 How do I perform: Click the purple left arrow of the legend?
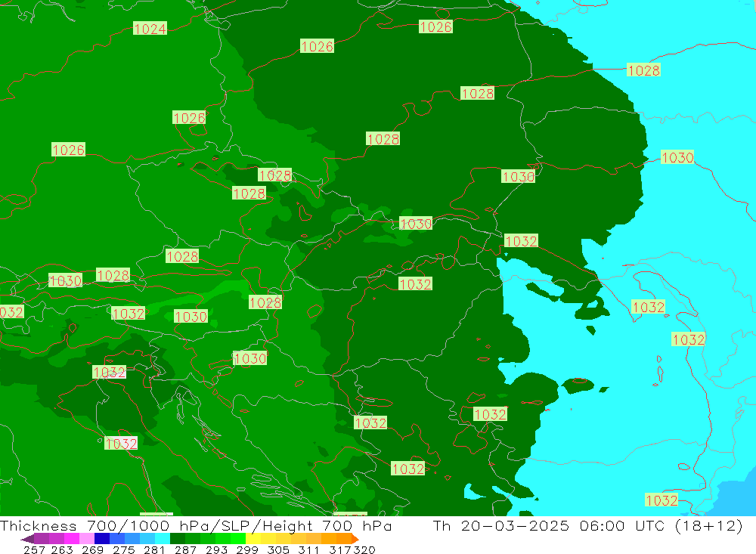[x=27, y=539]
